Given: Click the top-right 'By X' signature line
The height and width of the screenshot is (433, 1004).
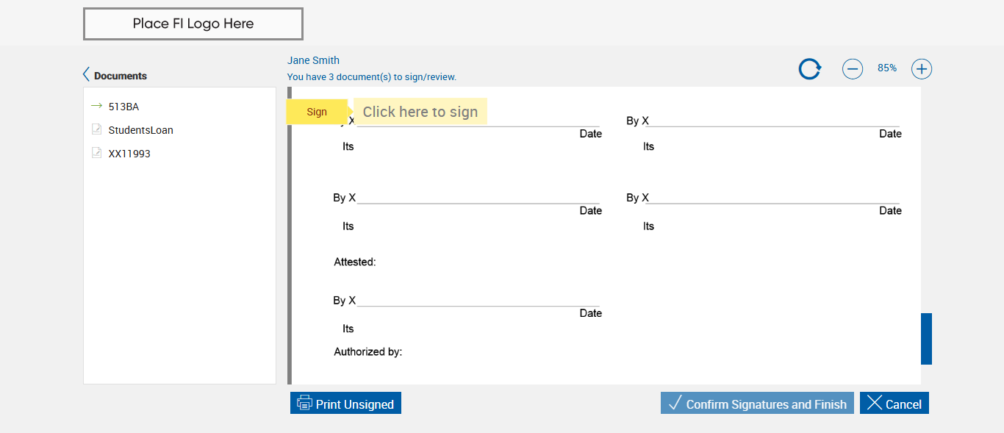Looking at the screenshot, I should click(x=772, y=122).
